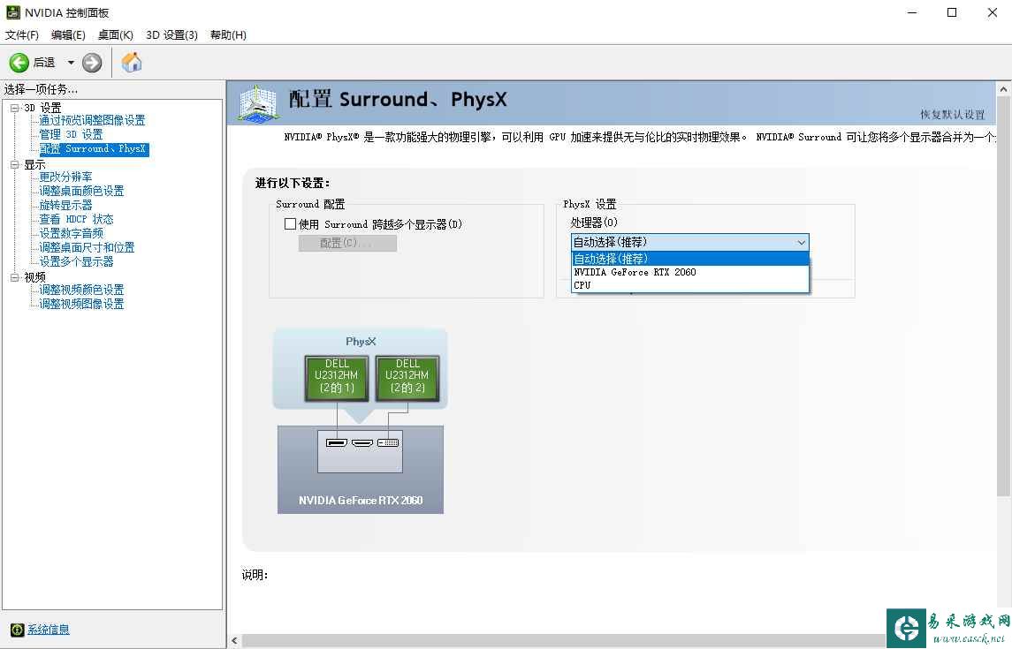Close the NVIDIA control panel window
The width and height of the screenshot is (1012, 649).
[992, 12]
